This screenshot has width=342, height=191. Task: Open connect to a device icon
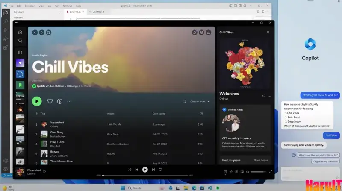(x=242, y=172)
